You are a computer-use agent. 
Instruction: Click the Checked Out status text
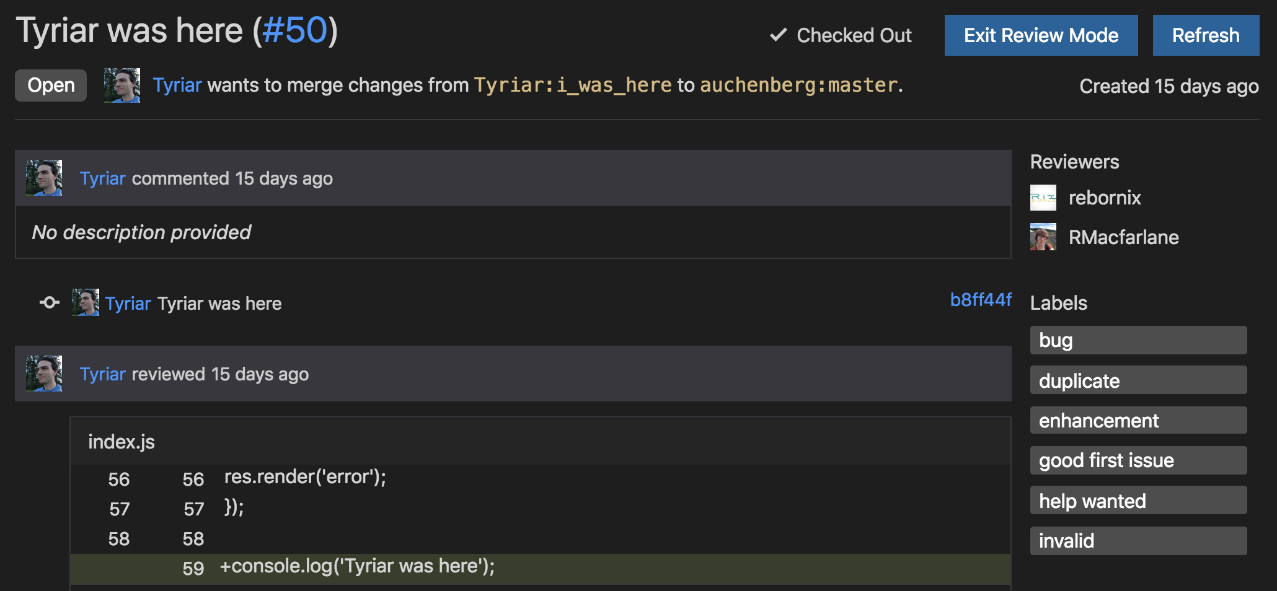point(854,35)
